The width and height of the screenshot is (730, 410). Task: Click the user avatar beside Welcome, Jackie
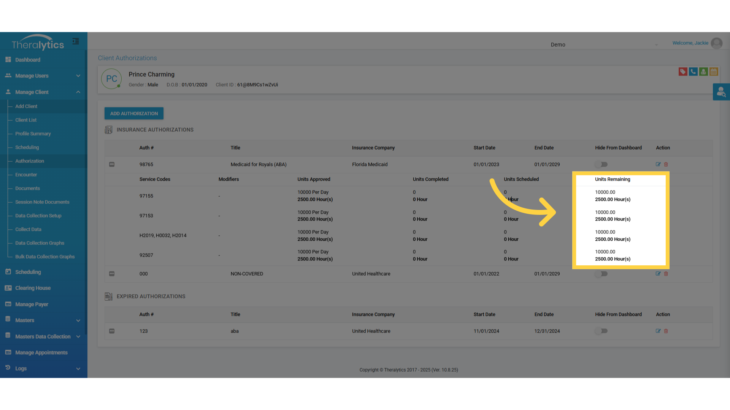point(717,43)
